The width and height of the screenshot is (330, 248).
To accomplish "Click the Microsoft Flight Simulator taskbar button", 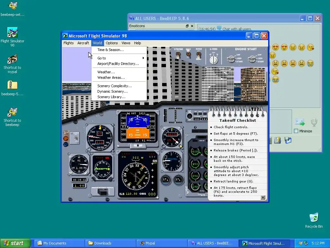I will pos(264,243).
